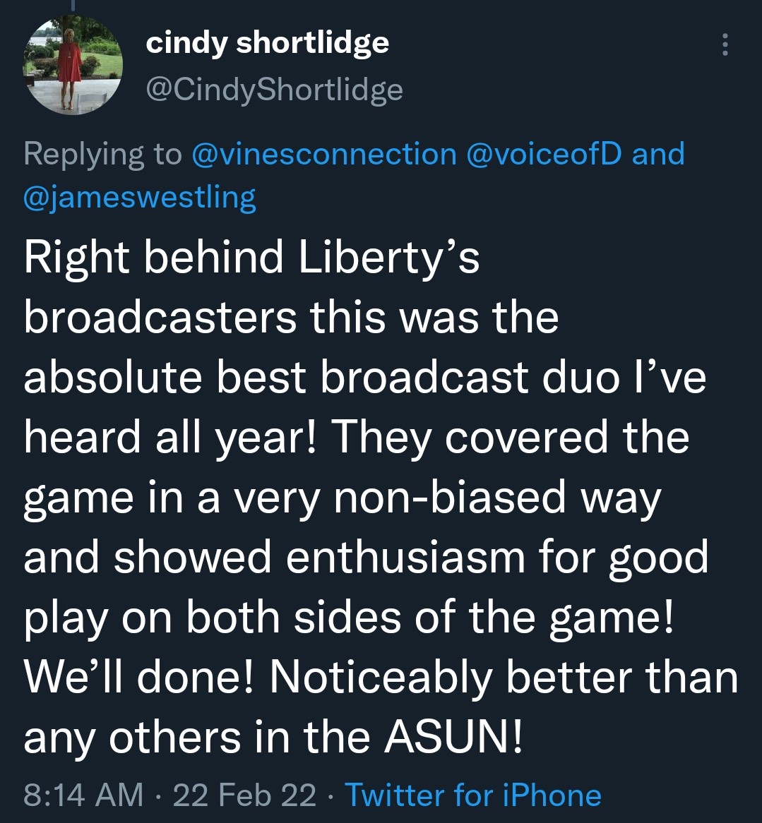The height and width of the screenshot is (823, 762).
Task: Open cindy shortlidge's profile picture
Action: click(73, 64)
